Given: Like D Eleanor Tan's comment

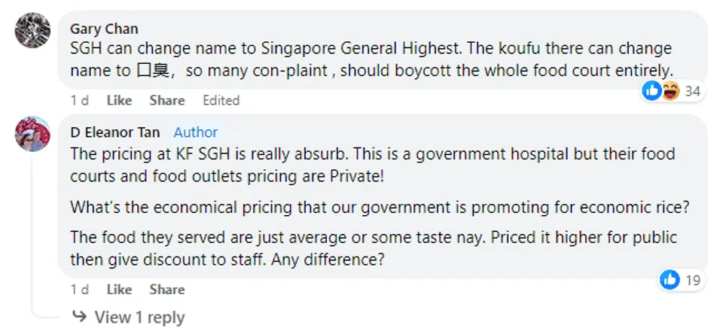Looking at the screenshot, I should [119, 290].
